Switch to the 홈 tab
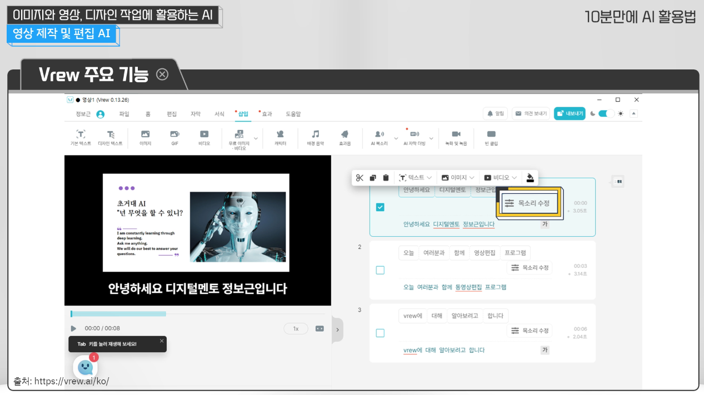 pyautogui.click(x=148, y=114)
